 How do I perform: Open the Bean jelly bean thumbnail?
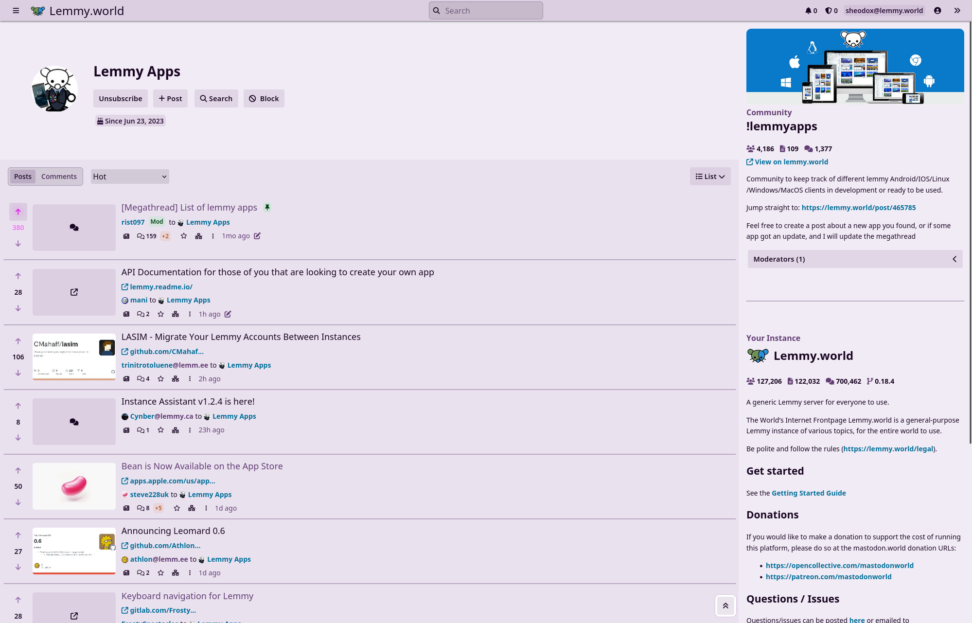[74, 486]
